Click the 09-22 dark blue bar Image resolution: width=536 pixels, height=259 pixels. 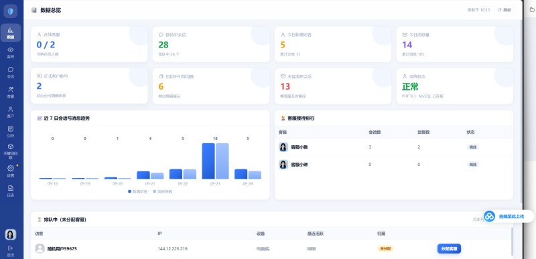176,174
